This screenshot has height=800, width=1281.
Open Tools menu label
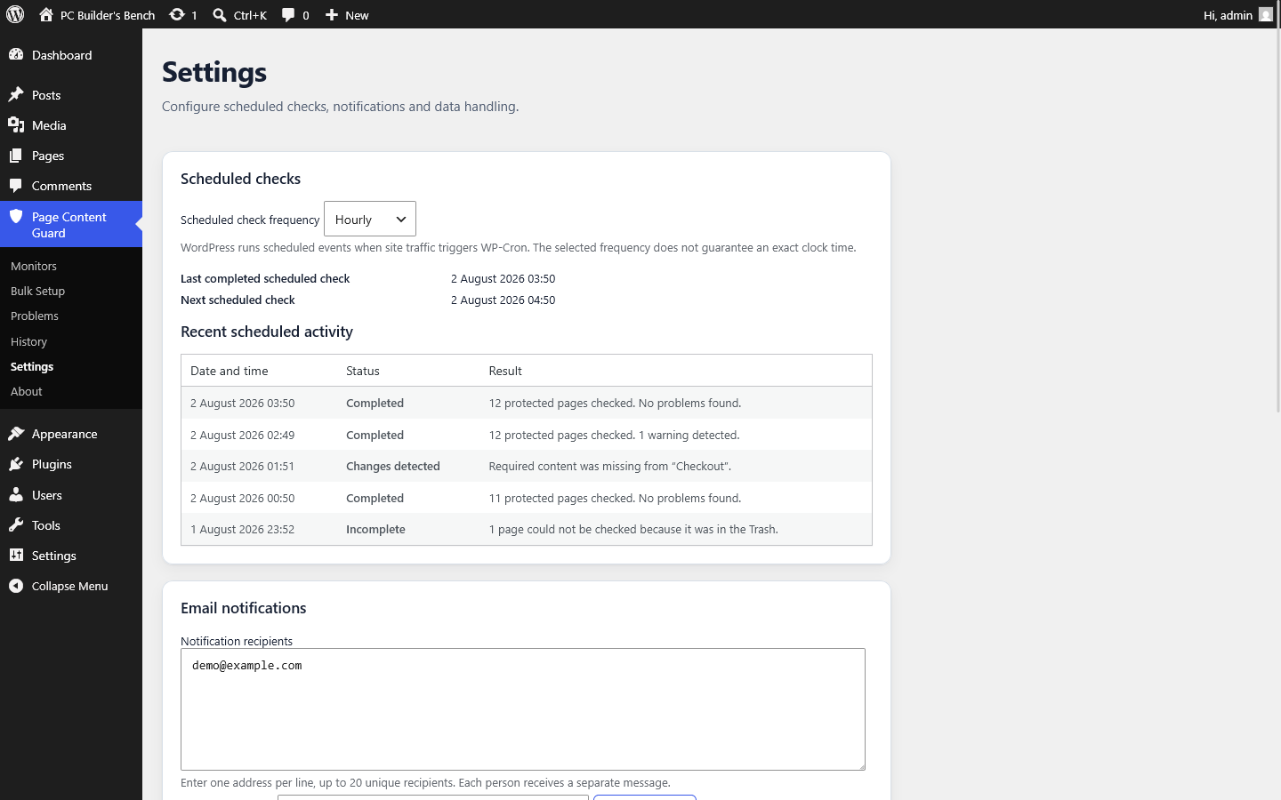(x=46, y=525)
